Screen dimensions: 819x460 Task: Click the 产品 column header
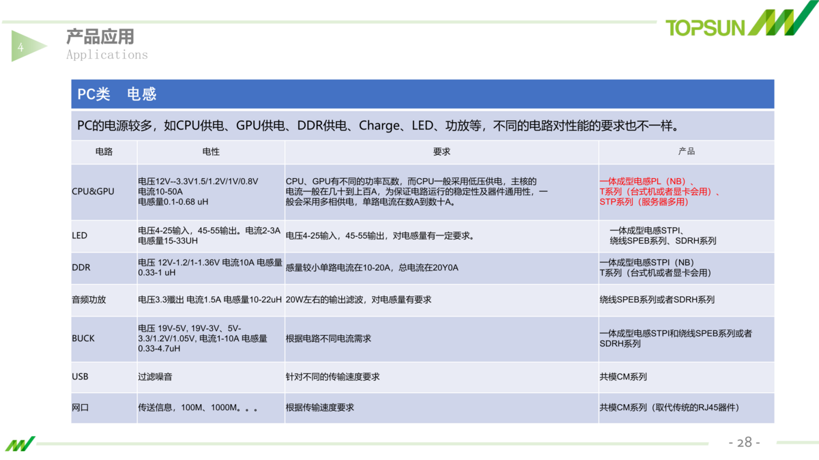686,152
